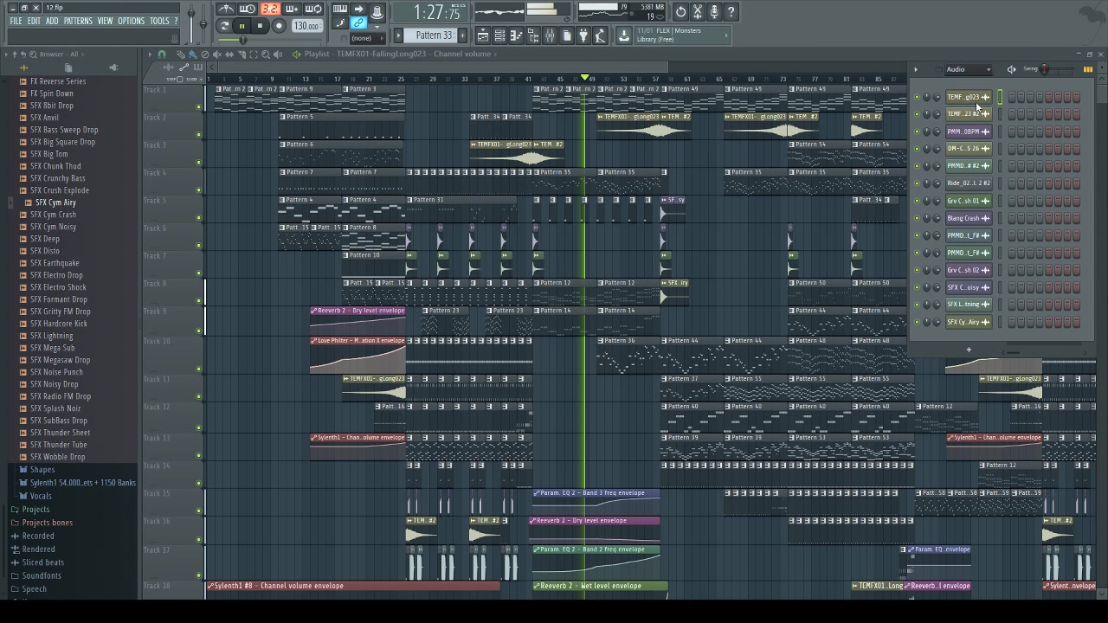
Task: Click the Love Philter automation clip on Track 10
Action: coord(358,356)
